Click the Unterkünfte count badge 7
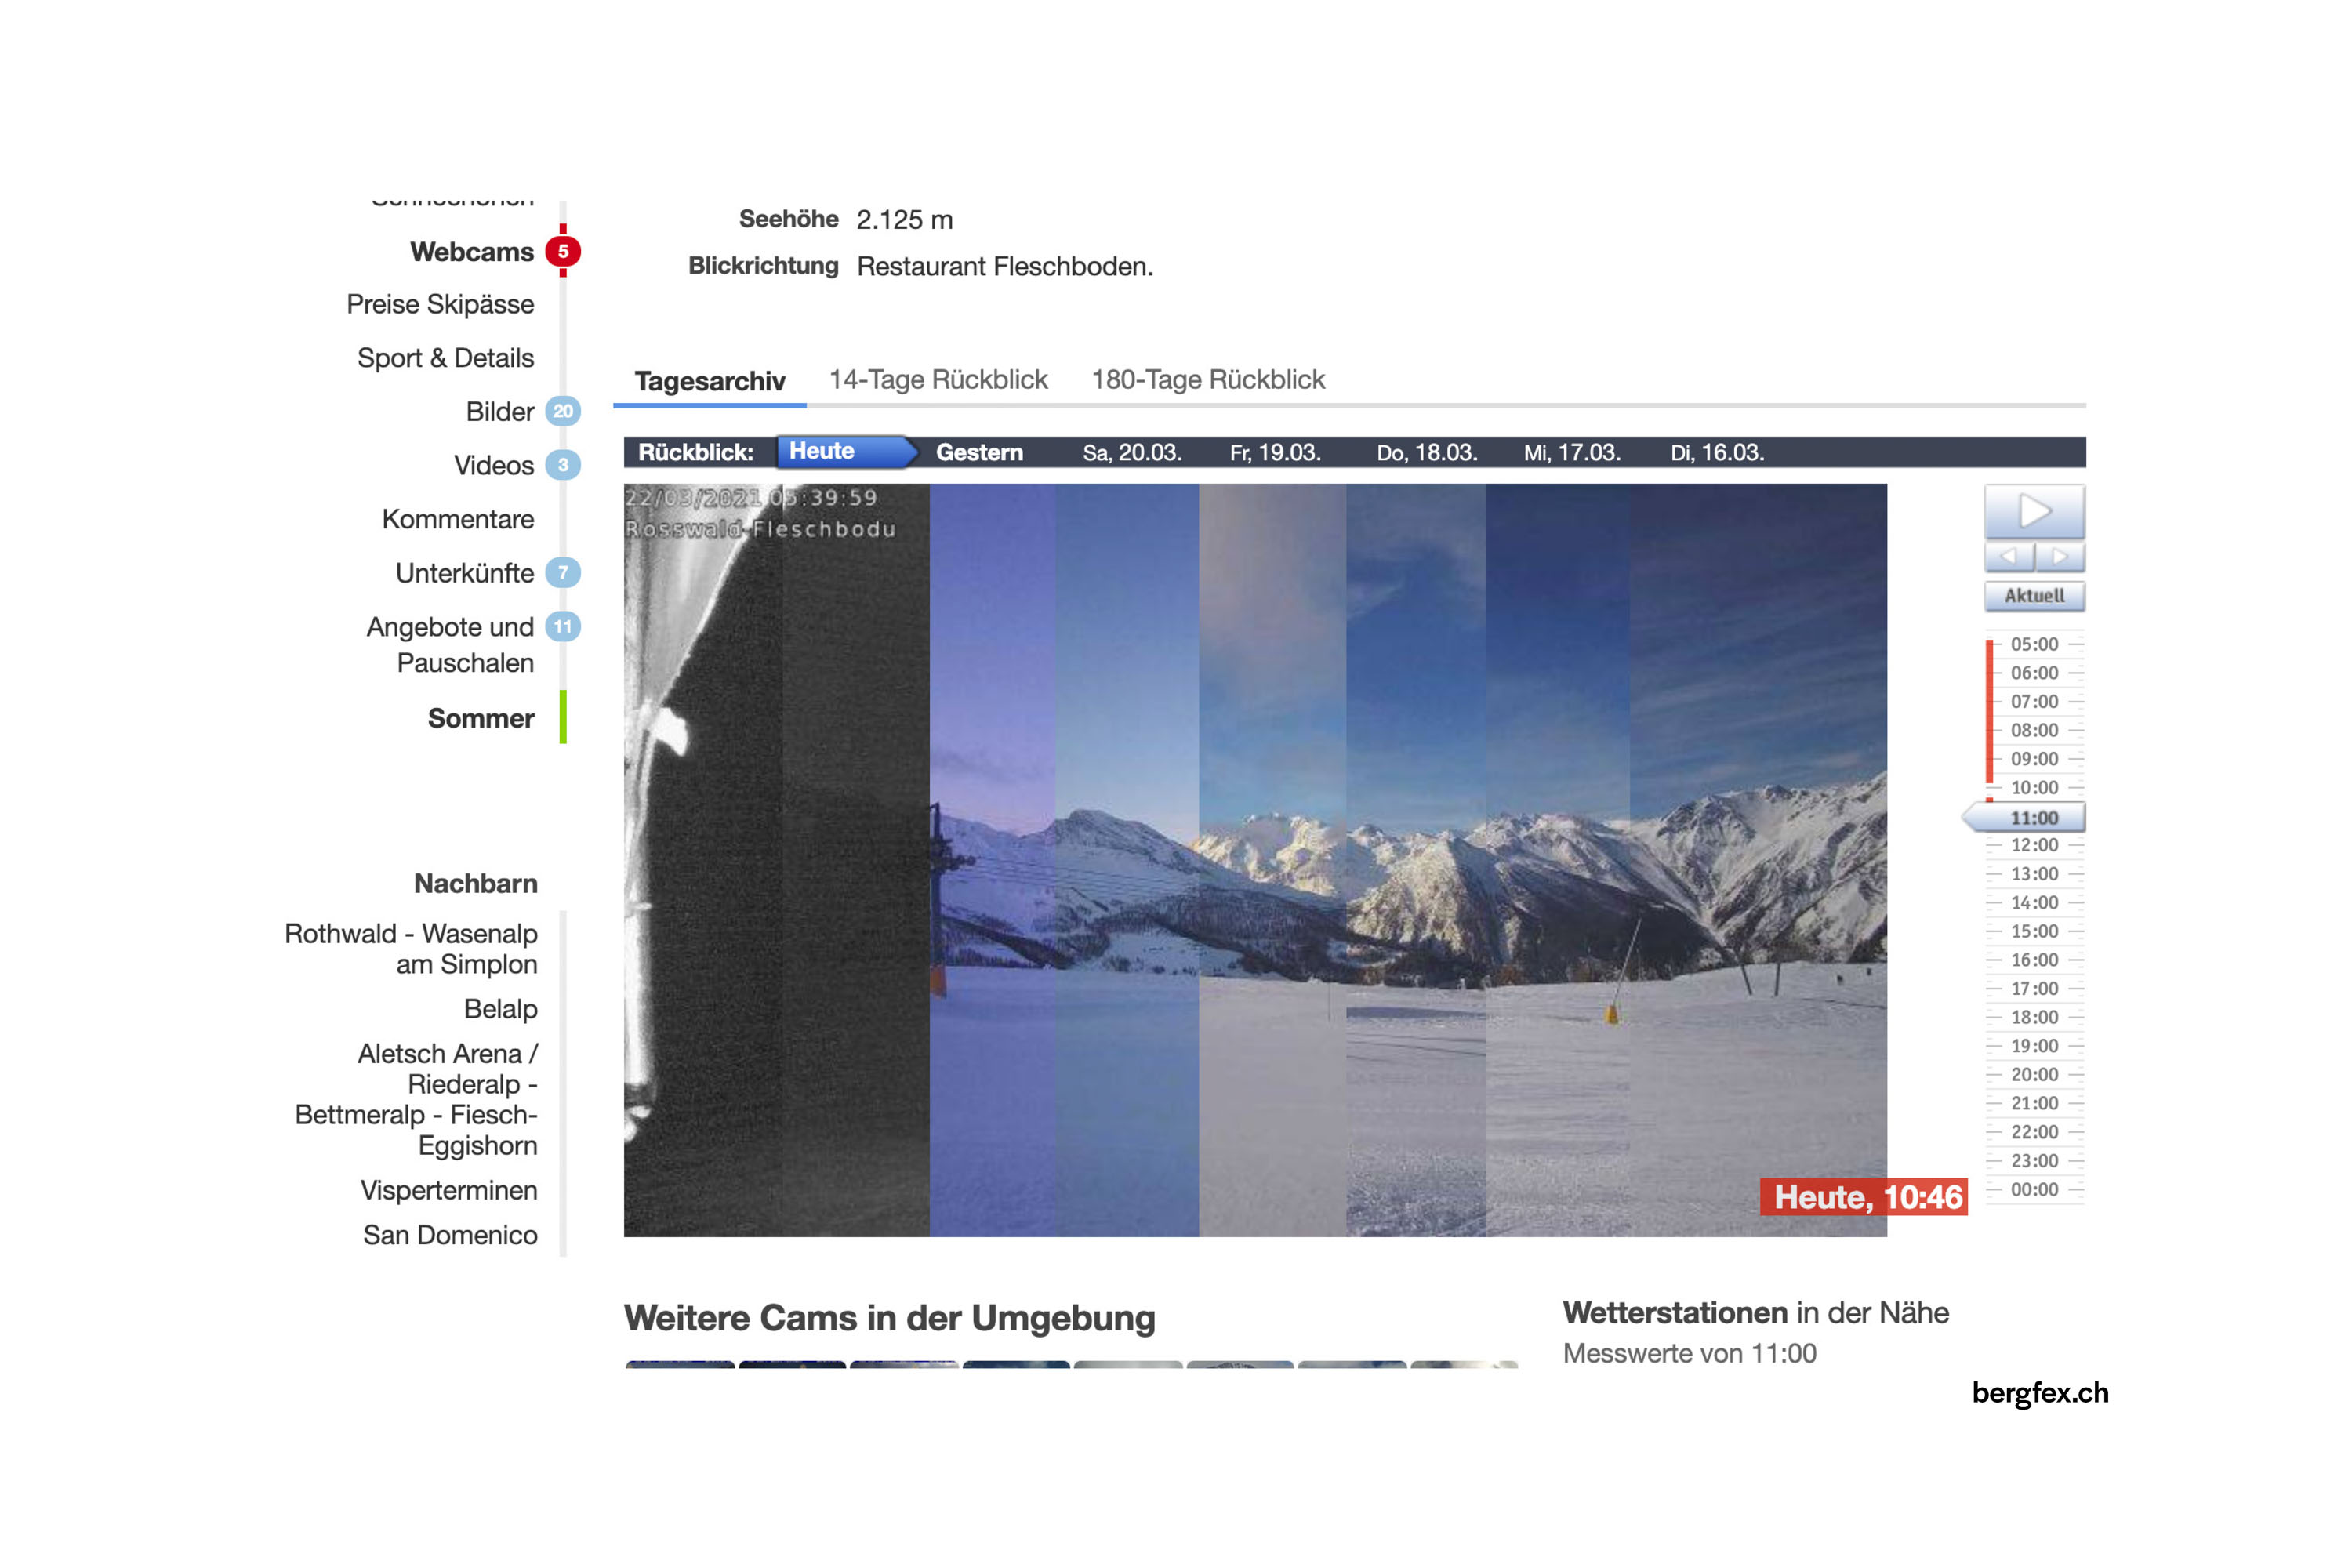Image resolution: width=2352 pixels, height=1568 pixels. tap(563, 573)
